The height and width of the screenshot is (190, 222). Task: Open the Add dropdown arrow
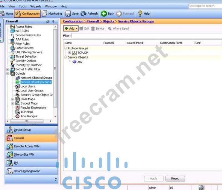[x=77, y=29]
